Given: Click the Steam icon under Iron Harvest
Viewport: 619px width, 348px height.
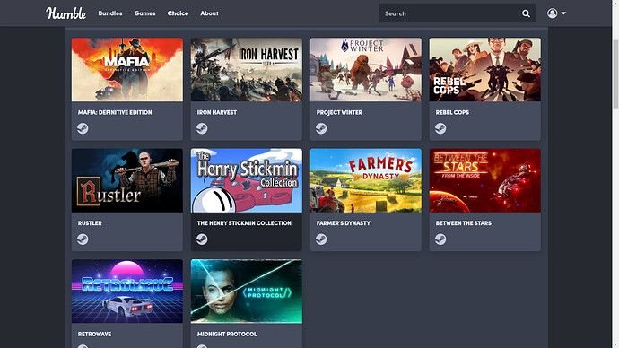Looking at the screenshot, I should pos(202,128).
